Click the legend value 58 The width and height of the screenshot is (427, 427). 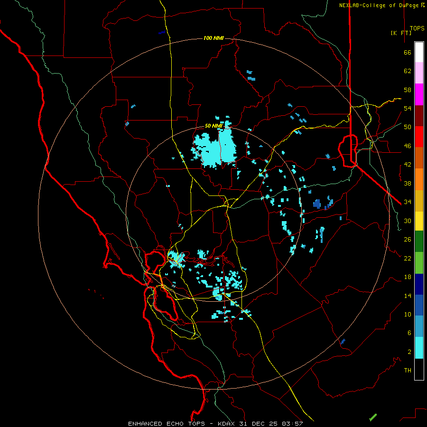click(408, 90)
